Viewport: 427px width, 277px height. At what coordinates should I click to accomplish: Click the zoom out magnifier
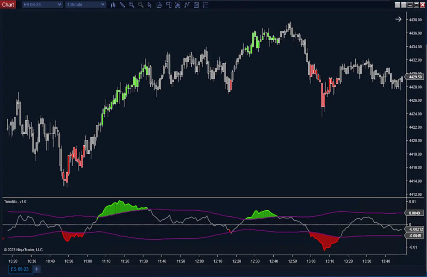(140, 5)
